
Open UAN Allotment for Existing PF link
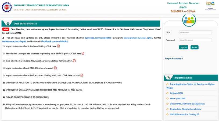(x=184, y=115)
